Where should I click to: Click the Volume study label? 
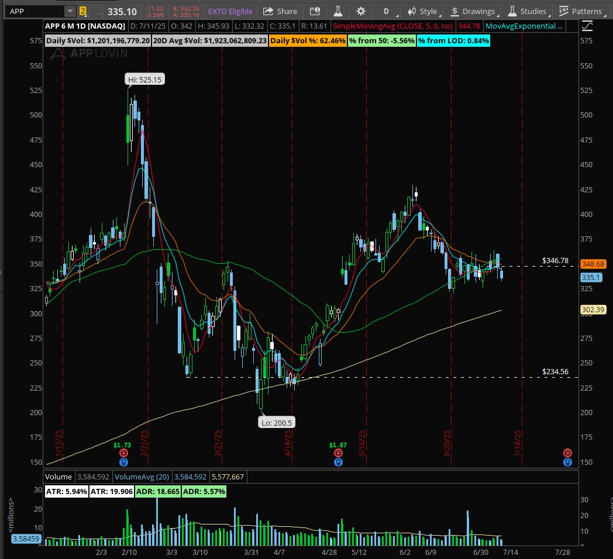point(58,477)
